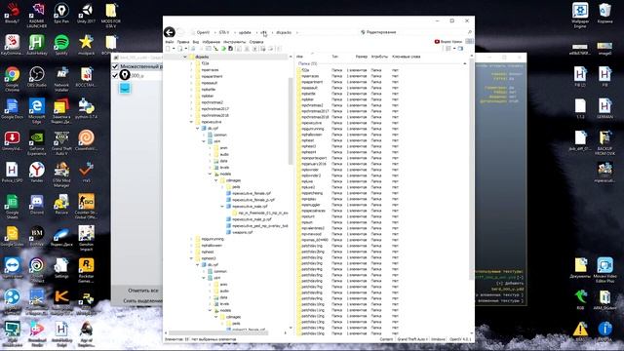Select mpexecutive_female.rpf in the tree
The width and height of the screenshot is (624, 351).
[252, 193]
